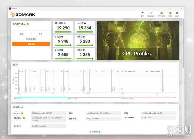
Task: Click the 1 thread score bar
Action: [85, 58]
